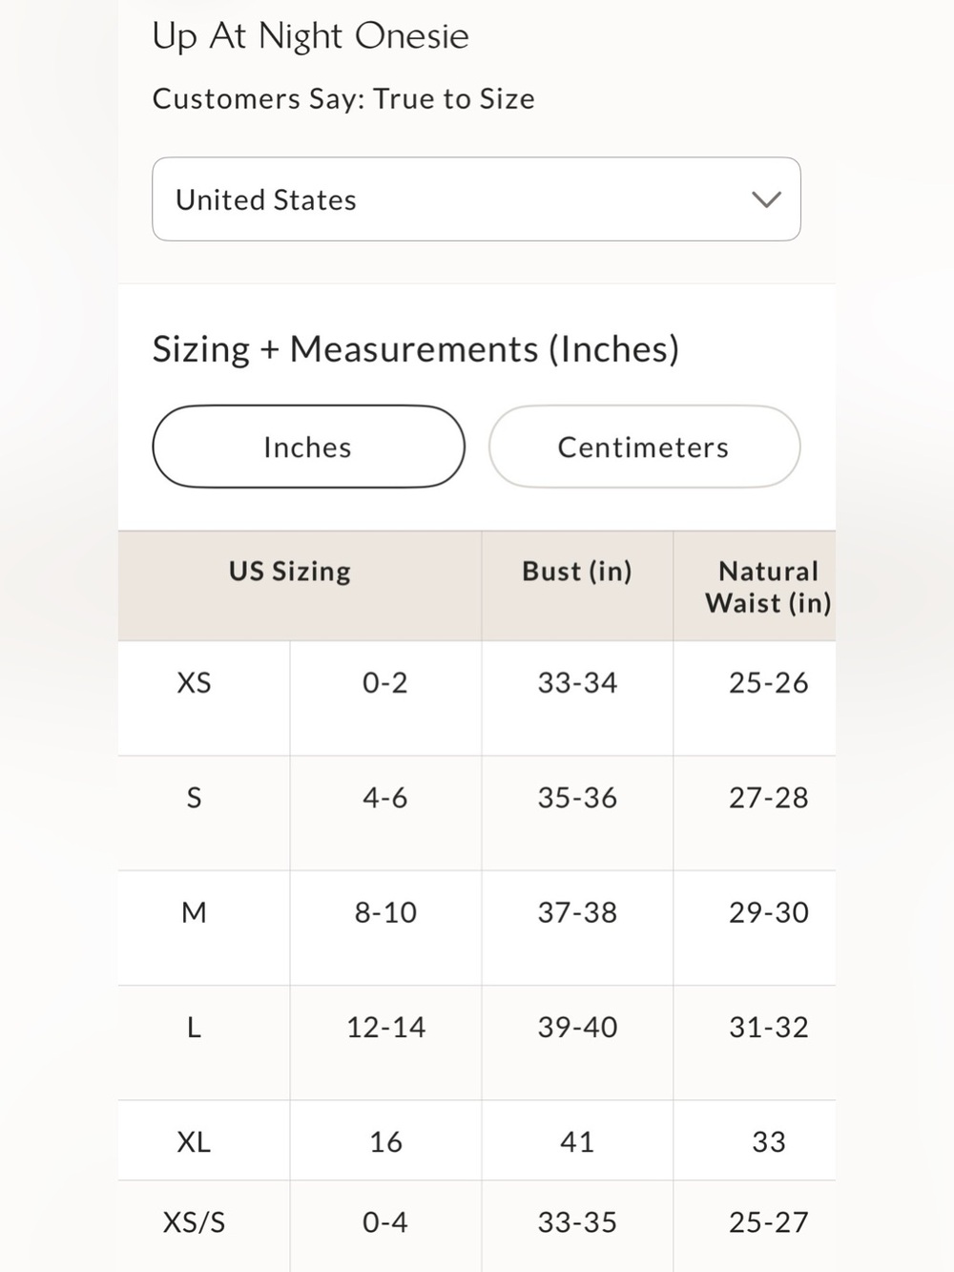The image size is (954, 1272).
Task: Open the United States country dropdown
Action: 476,199
